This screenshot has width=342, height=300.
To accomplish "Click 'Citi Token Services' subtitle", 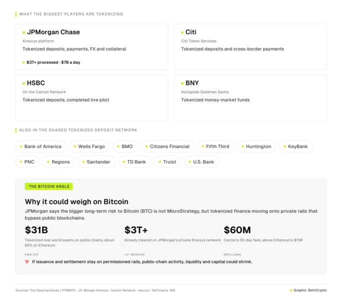I will tap(198, 41).
